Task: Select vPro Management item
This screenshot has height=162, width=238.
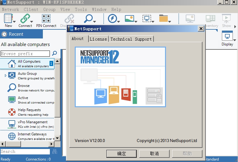Action: pos(27,124)
